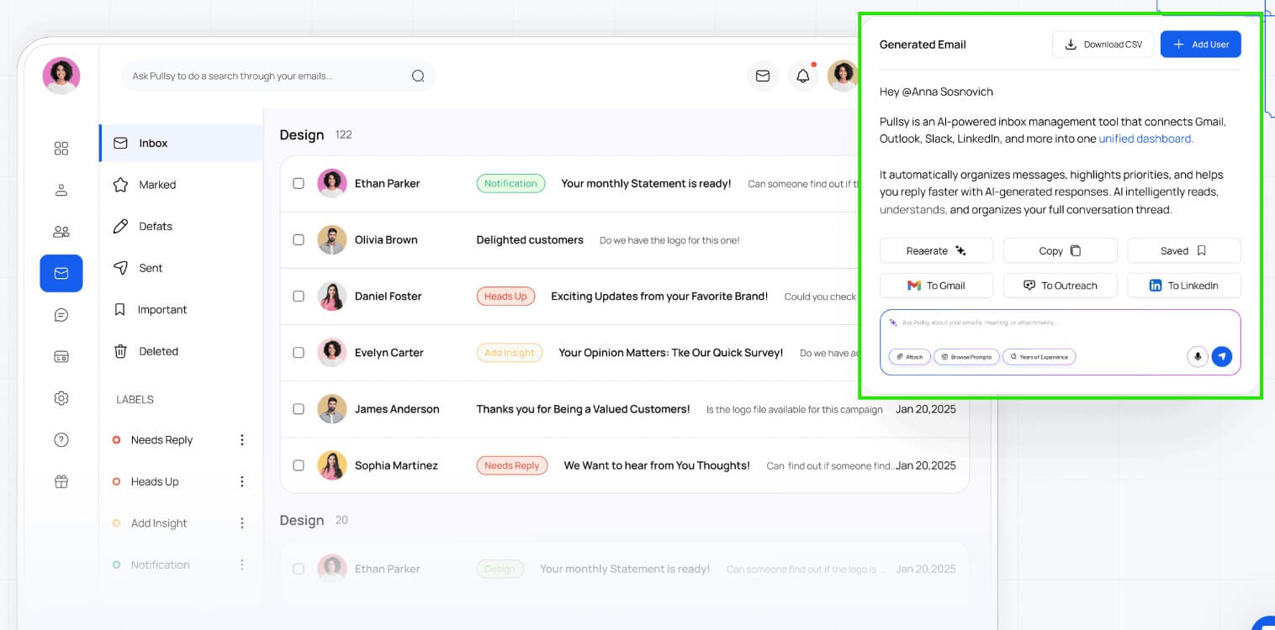Click the Saved button
Screen dimensions: 1275x630
click(x=1184, y=250)
